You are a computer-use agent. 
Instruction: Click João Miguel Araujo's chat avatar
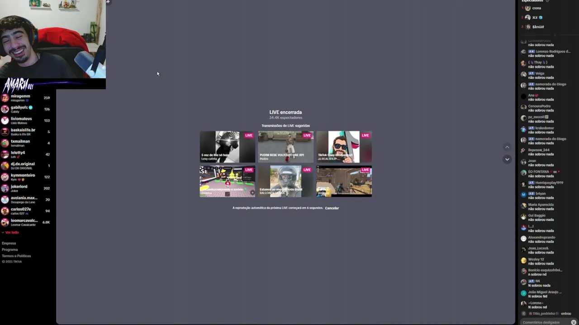pos(523,293)
